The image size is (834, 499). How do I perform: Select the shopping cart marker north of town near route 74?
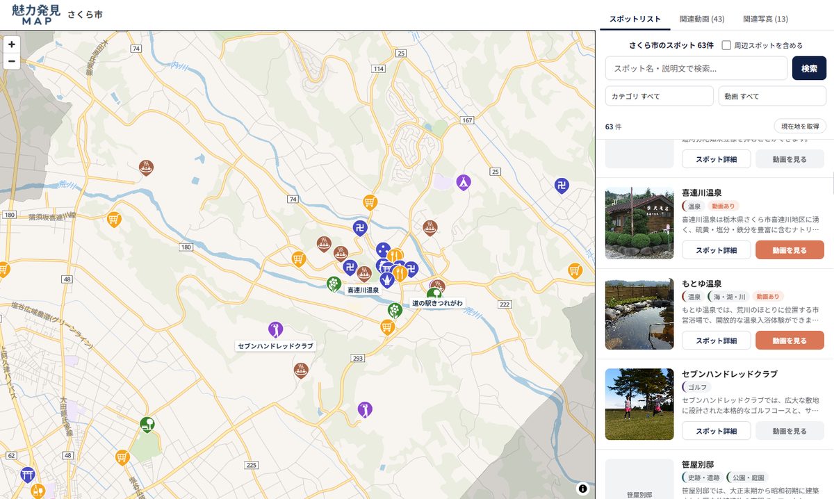(x=370, y=202)
